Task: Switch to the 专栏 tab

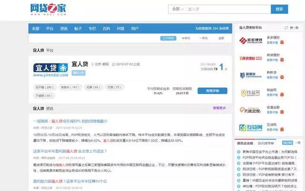Action: pos(92,29)
